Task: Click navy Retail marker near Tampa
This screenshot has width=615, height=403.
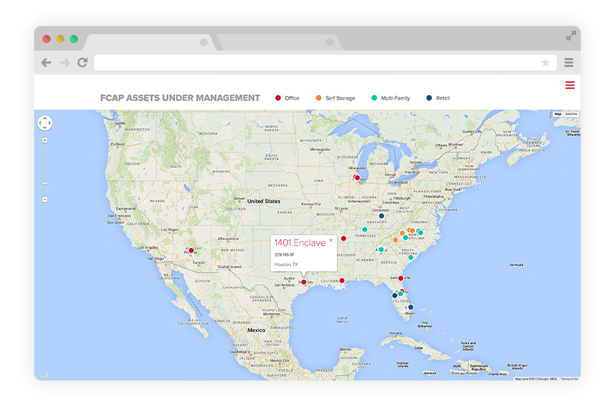Action: click(x=394, y=296)
